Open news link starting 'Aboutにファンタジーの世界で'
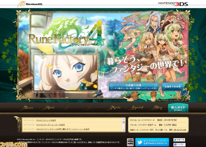206x147 pixels. [x=63, y=129]
